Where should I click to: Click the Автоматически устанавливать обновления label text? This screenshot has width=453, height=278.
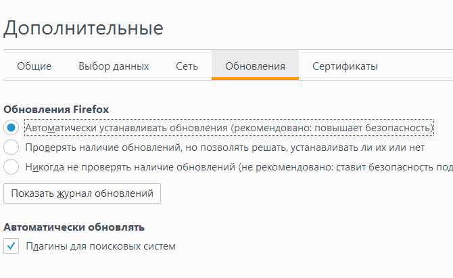click(229, 127)
